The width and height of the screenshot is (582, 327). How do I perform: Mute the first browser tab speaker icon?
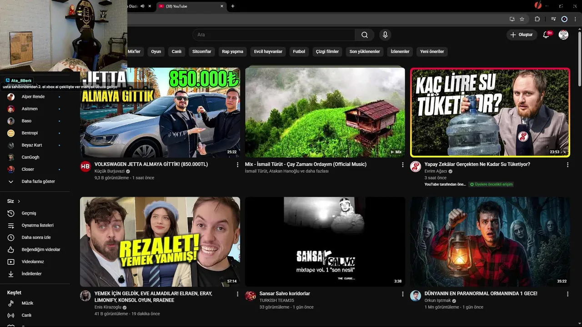142,6
